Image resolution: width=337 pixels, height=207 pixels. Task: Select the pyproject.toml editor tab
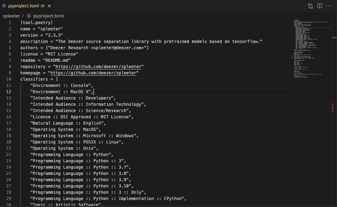coord(27,6)
